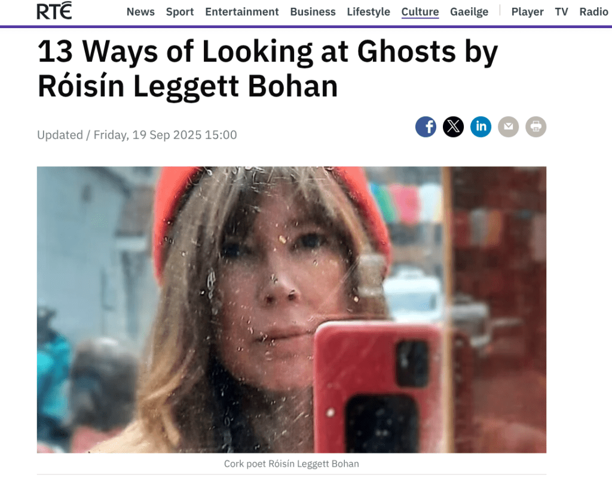Go to Entertainment section
Viewport: 612px width, 478px height.
242,12
